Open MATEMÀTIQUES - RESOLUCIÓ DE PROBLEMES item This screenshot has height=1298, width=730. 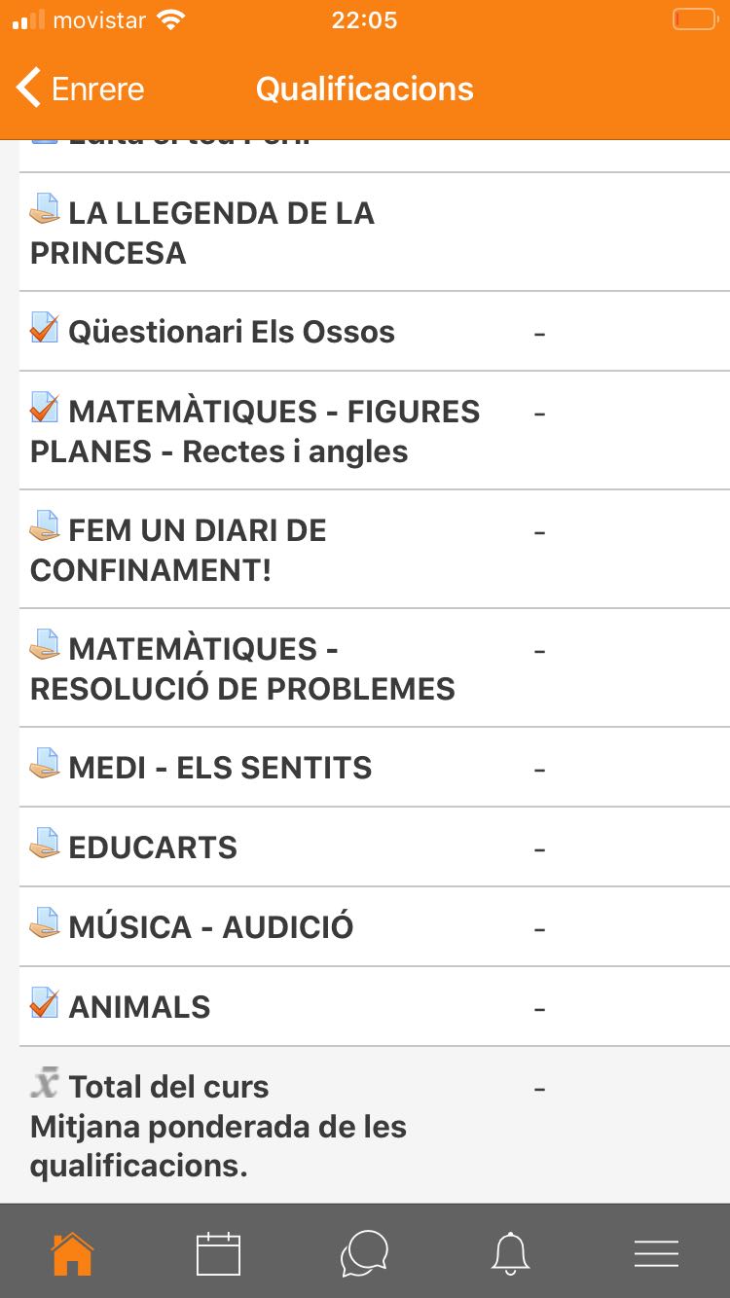tap(243, 668)
